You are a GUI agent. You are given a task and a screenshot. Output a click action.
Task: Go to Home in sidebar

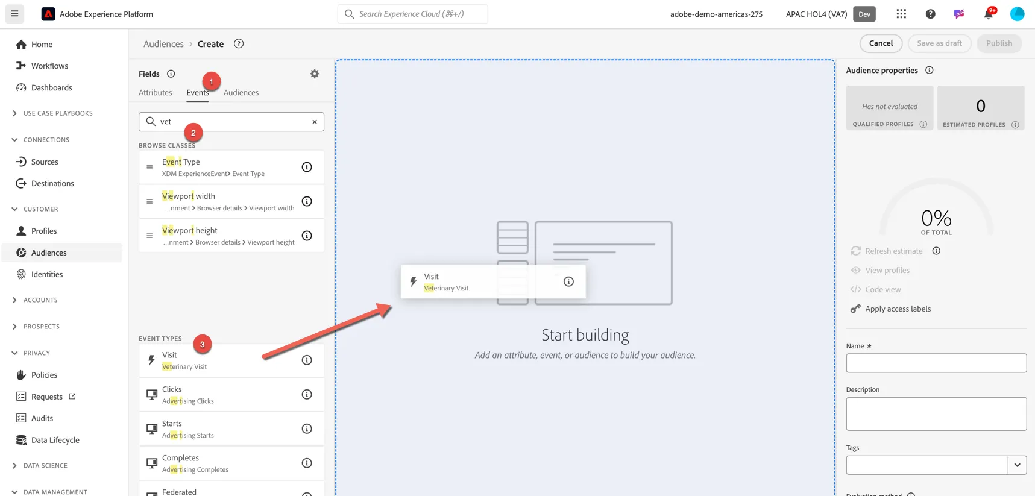tap(42, 44)
